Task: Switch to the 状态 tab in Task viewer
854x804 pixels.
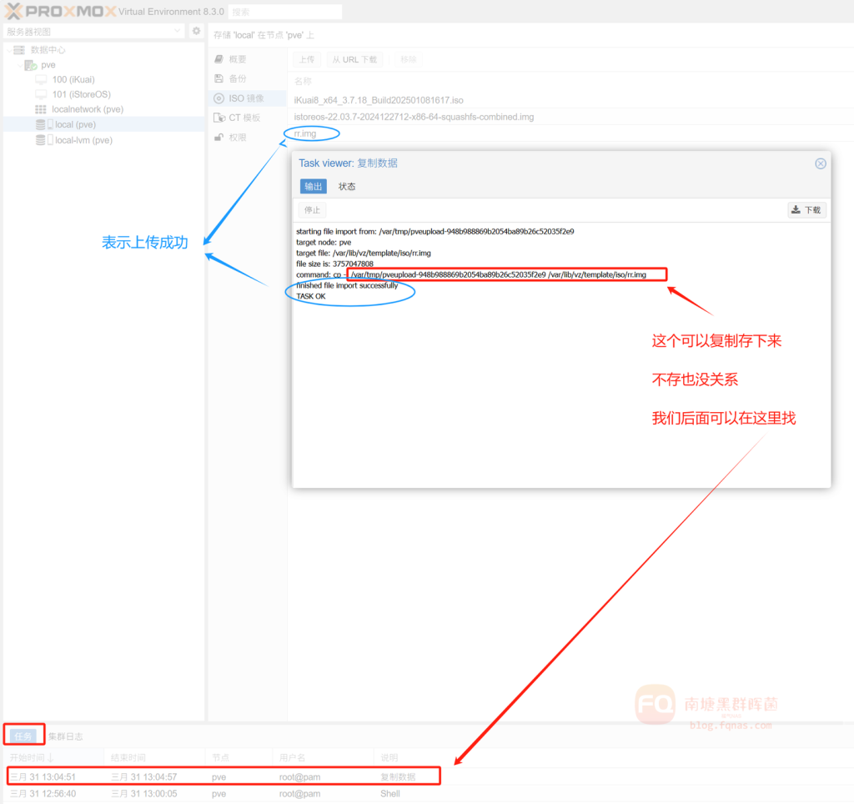Action: [x=347, y=187]
